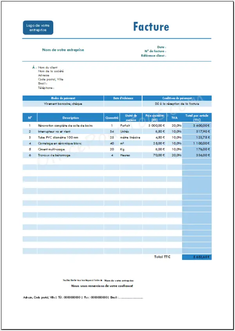Click the "Virement bancaire, chèque" cell
235x331 pixels.
click(63, 104)
